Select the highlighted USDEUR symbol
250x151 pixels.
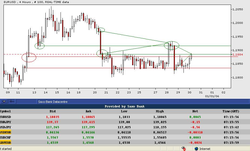(5, 132)
